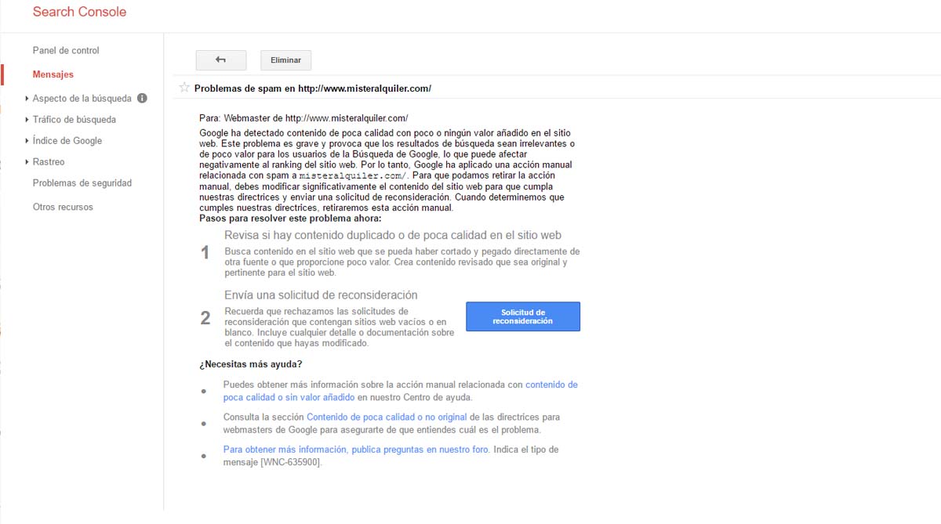Open Tráfico de búsqueda menu item
Image resolution: width=941 pixels, height=524 pixels.
coord(74,120)
